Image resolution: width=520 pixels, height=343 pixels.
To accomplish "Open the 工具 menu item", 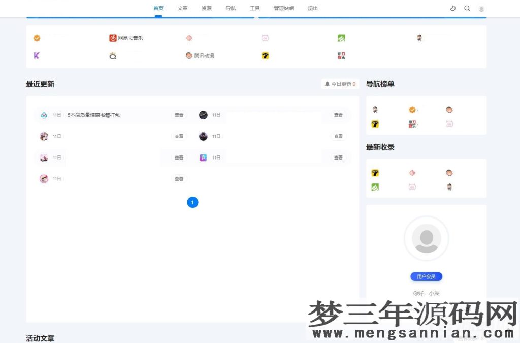I will click(255, 8).
